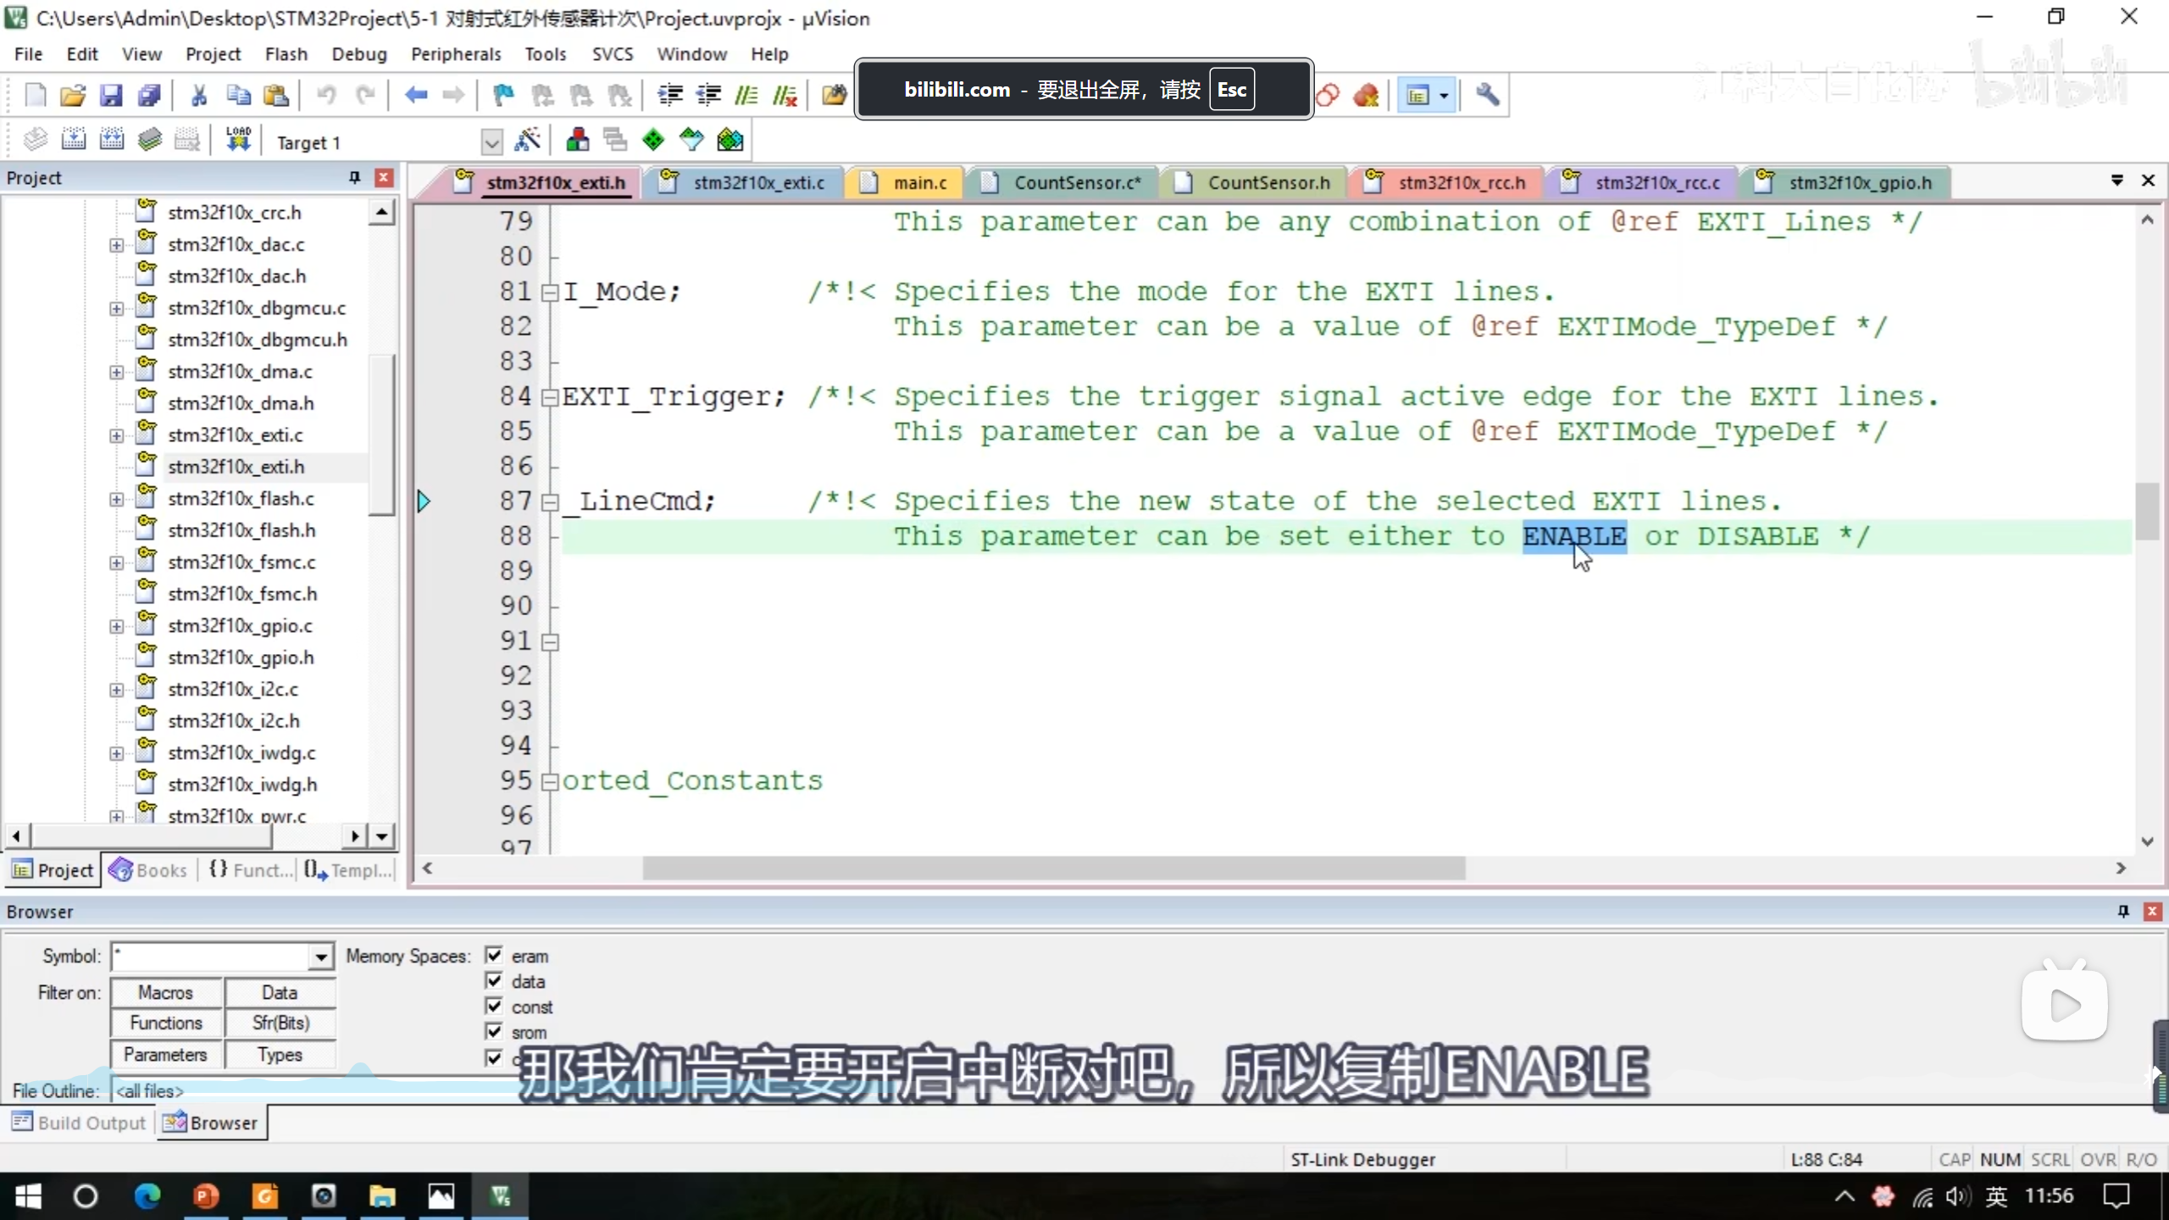Click the Functions filter button

[x=166, y=1023]
